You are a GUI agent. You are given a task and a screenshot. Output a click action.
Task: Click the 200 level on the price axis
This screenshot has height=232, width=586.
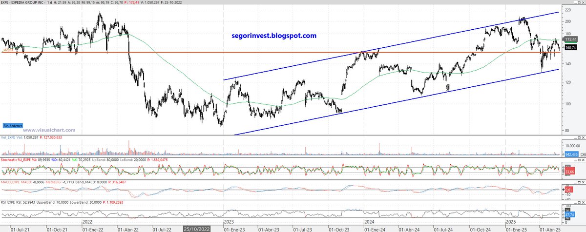point(568,21)
